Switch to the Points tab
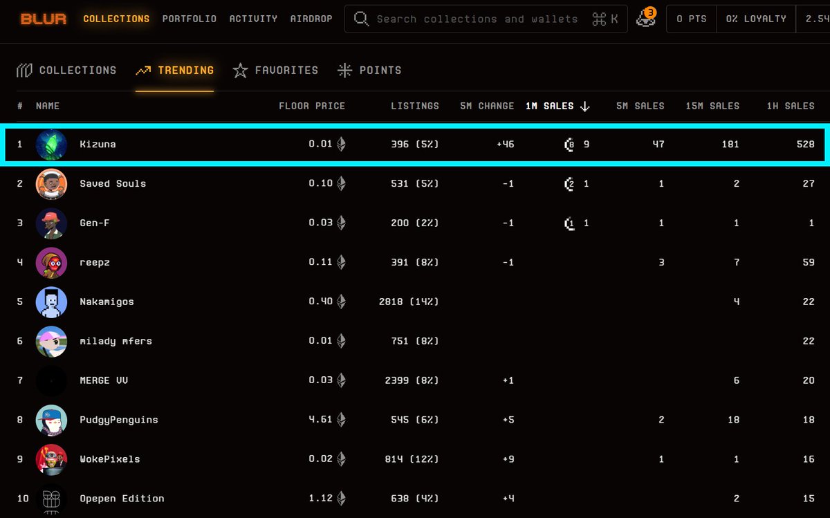This screenshot has height=518, width=830. (x=369, y=70)
